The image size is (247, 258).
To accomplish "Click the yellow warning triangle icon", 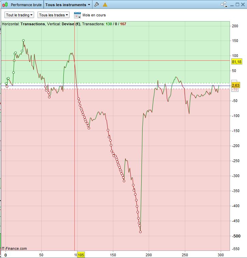I will coord(105,5).
